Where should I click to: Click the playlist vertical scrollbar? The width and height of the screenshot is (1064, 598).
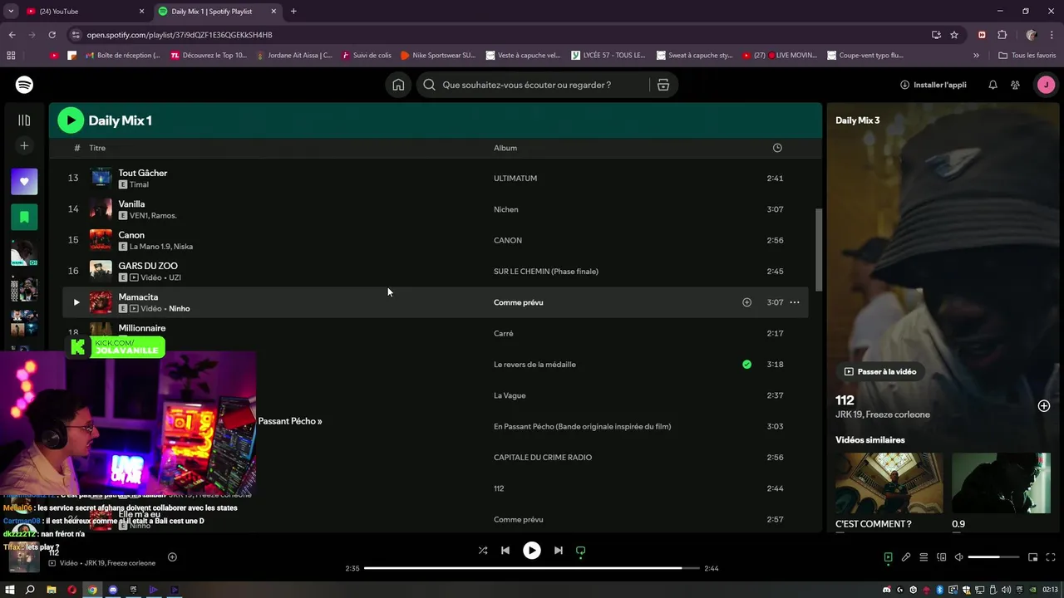coord(818,249)
